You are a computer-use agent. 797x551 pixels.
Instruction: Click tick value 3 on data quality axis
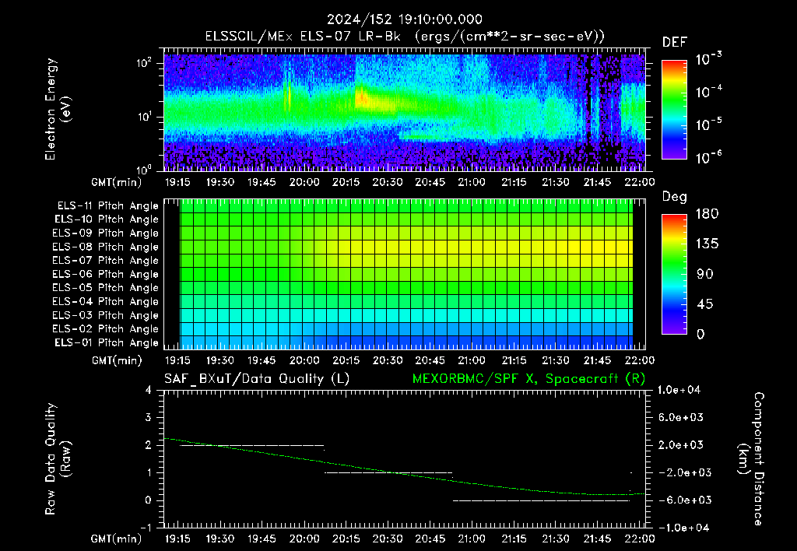(149, 417)
